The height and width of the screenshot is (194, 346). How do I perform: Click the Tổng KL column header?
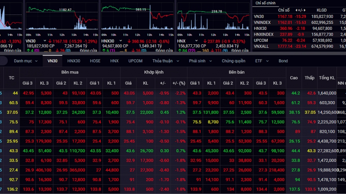click(x=327, y=78)
